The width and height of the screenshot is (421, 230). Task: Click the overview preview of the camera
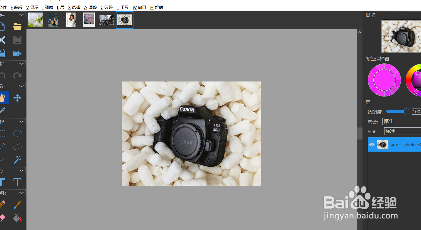click(401, 36)
